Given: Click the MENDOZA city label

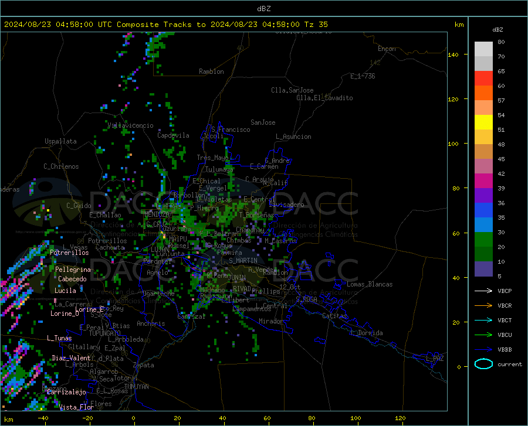Looking at the screenshot, I should [157, 214].
